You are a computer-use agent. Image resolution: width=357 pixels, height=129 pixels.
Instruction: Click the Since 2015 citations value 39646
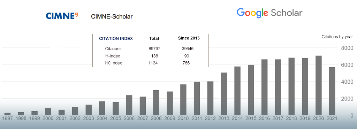(x=188, y=49)
